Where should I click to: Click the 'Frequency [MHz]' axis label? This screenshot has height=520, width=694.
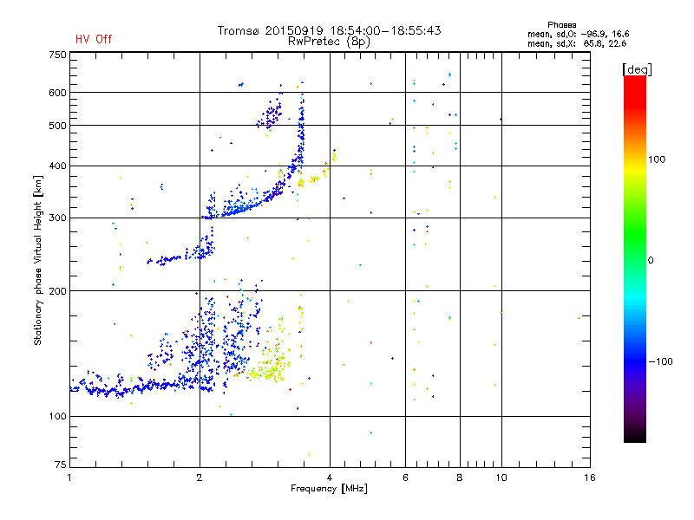coord(329,489)
